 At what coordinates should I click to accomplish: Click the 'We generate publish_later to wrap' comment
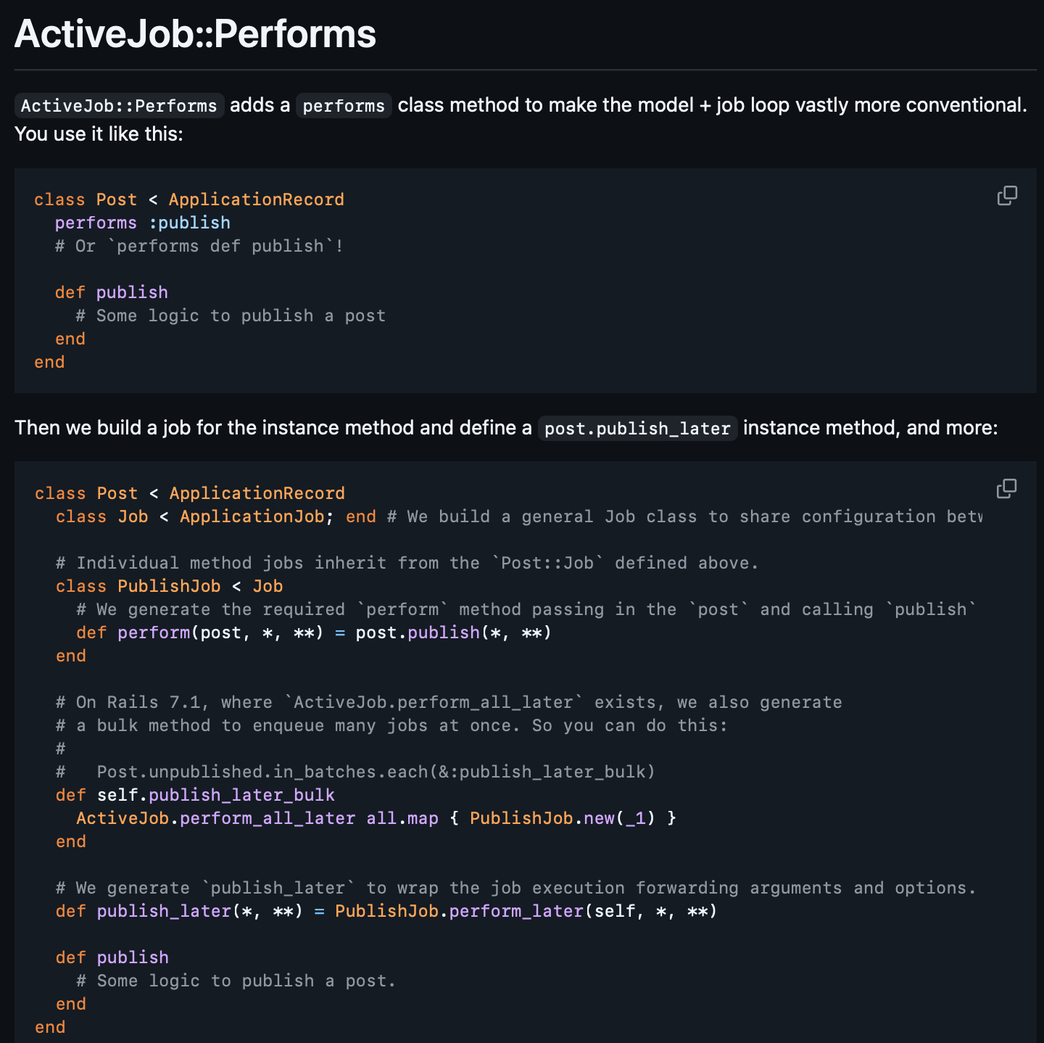click(x=515, y=888)
